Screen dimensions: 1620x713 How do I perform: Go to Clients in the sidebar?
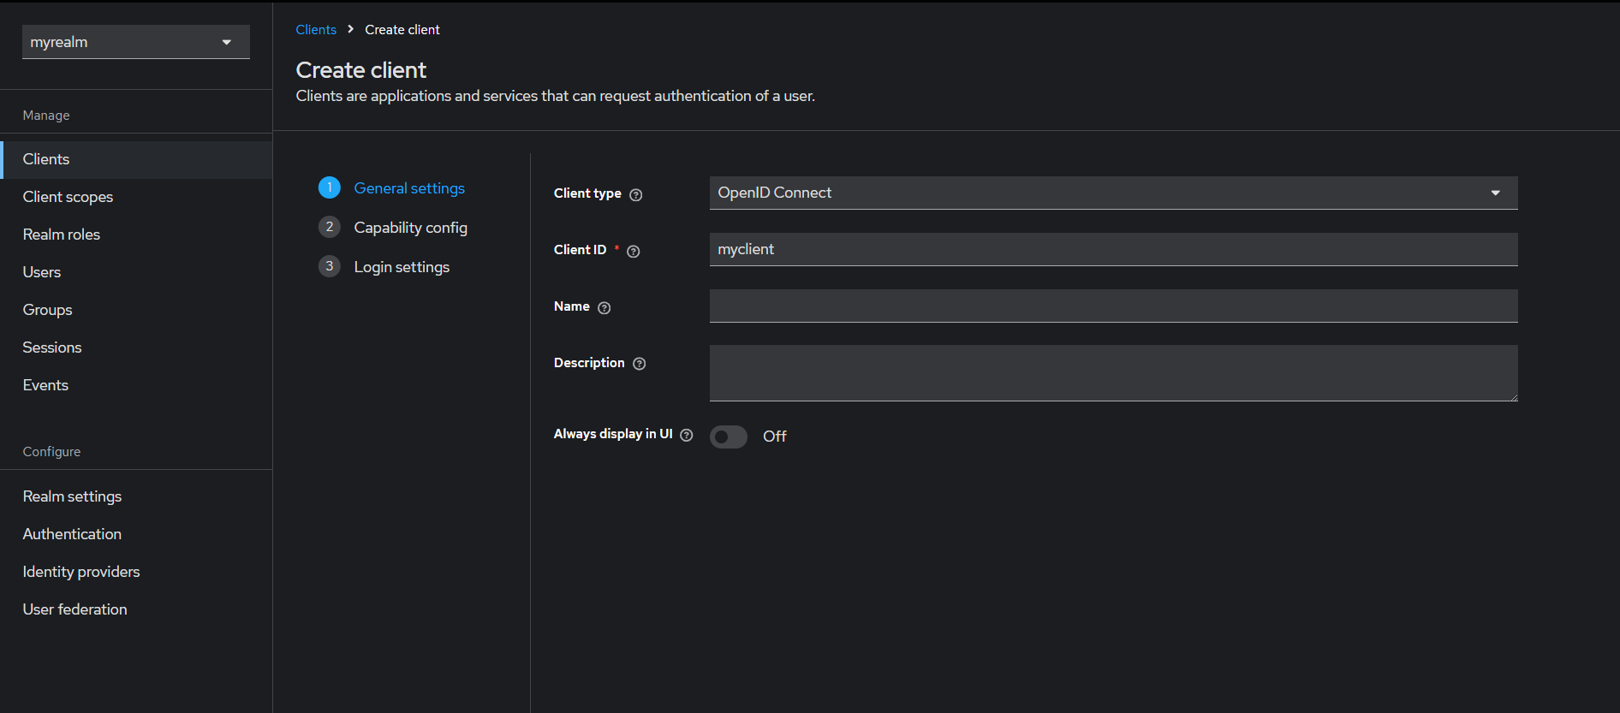[x=136, y=159]
